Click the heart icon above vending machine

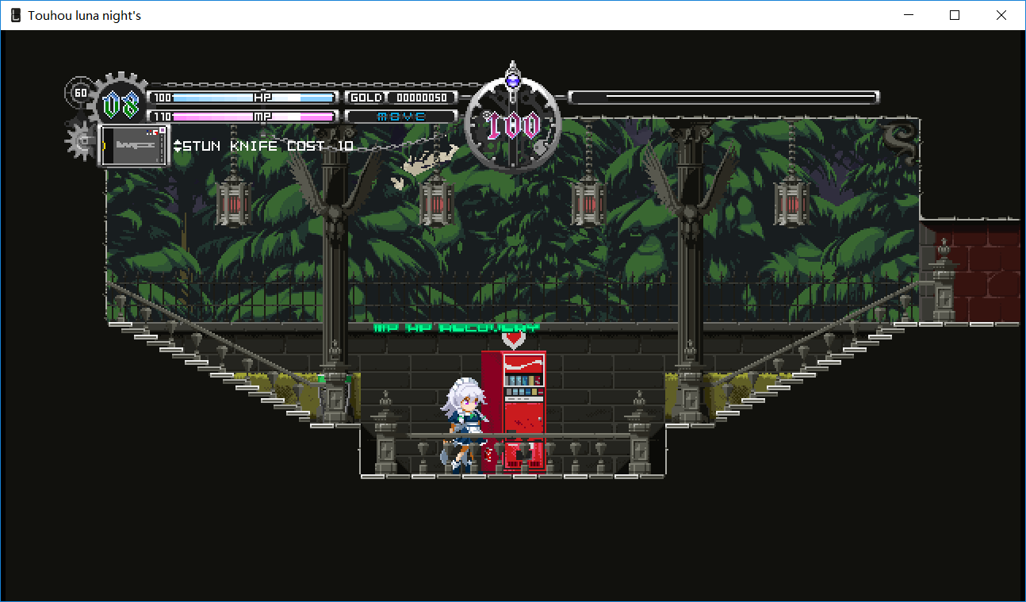click(x=514, y=340)
